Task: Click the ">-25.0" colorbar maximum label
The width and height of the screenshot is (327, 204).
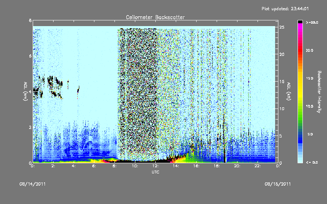Action: pyautogui.click(x=312, y=22)
